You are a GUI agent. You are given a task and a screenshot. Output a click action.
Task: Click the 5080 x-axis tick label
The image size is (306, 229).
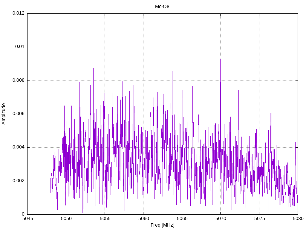[x=298, y=219]
